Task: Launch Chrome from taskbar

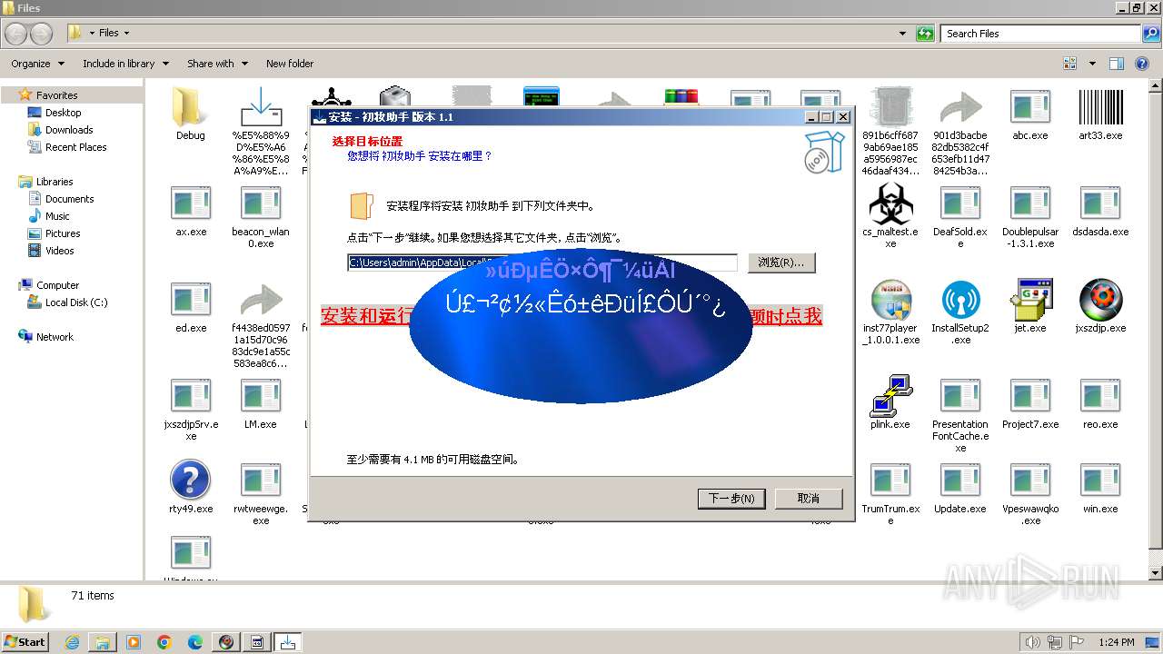Action: coord(164,642)
